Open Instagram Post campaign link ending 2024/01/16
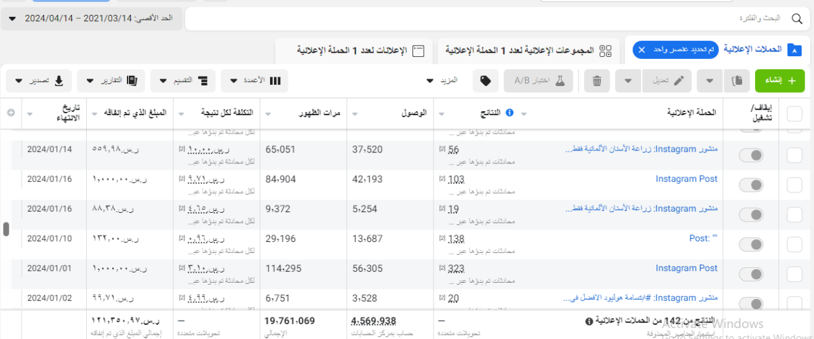 point(686,179)
